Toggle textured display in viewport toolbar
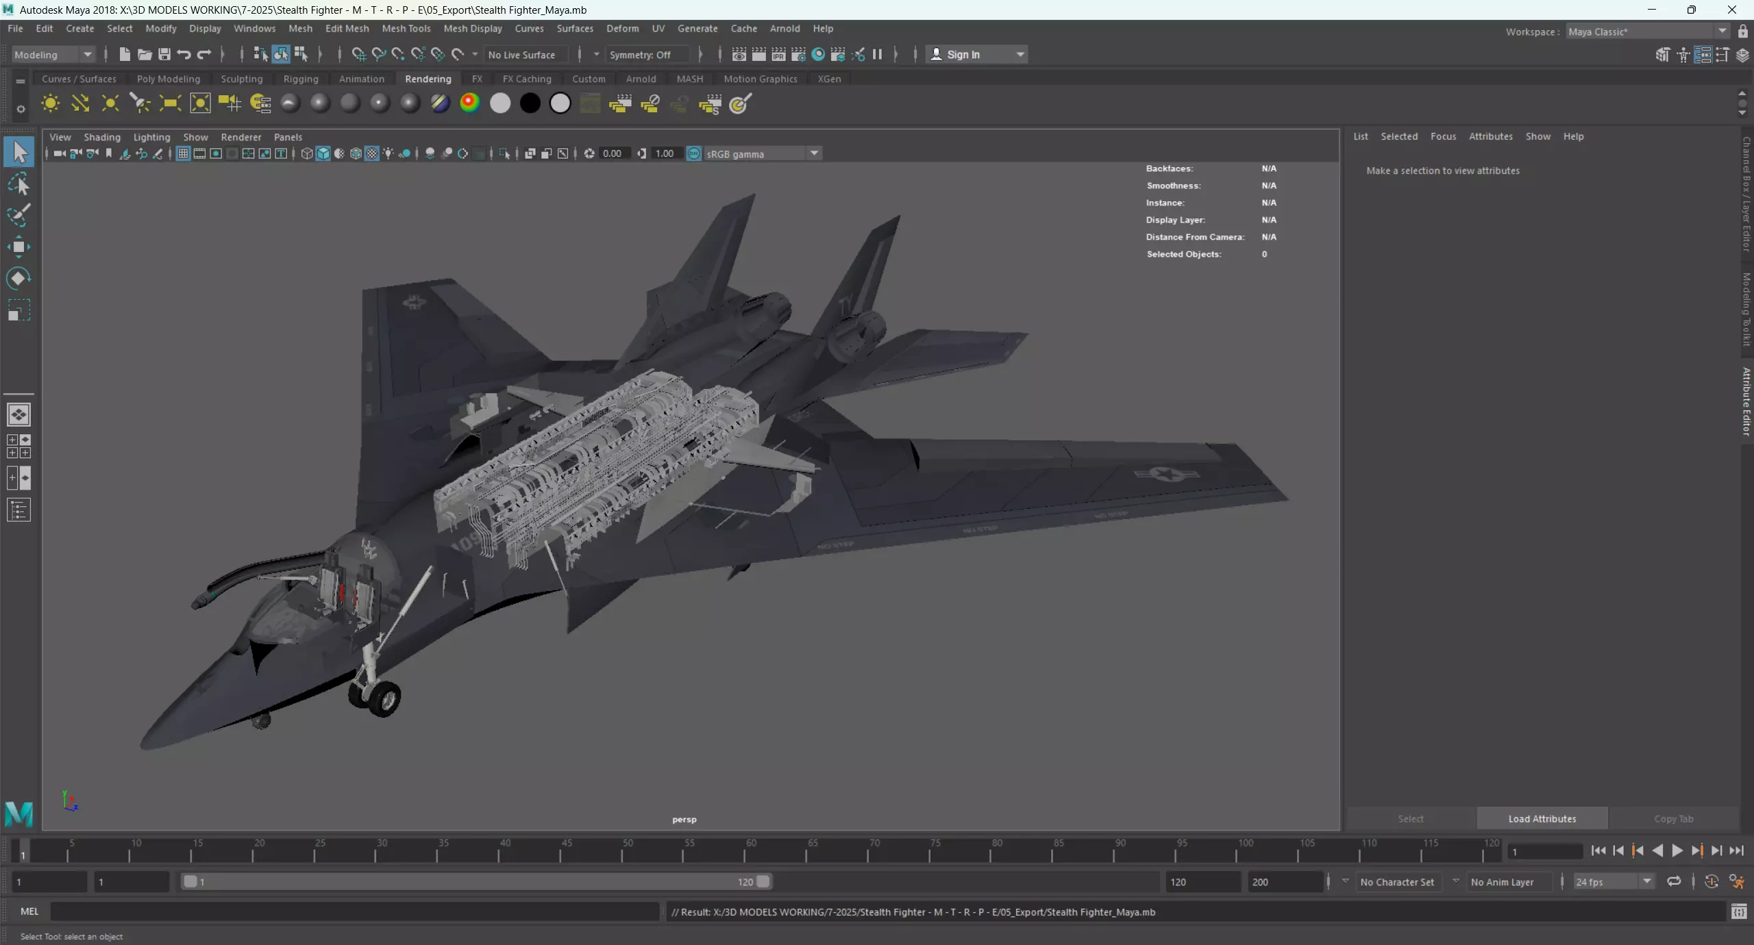 click(x=372, y=153)
